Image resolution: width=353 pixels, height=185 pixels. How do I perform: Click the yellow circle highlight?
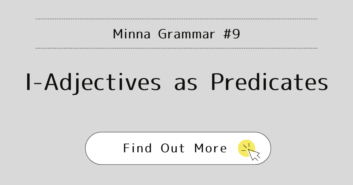click(x=246, y=148)
